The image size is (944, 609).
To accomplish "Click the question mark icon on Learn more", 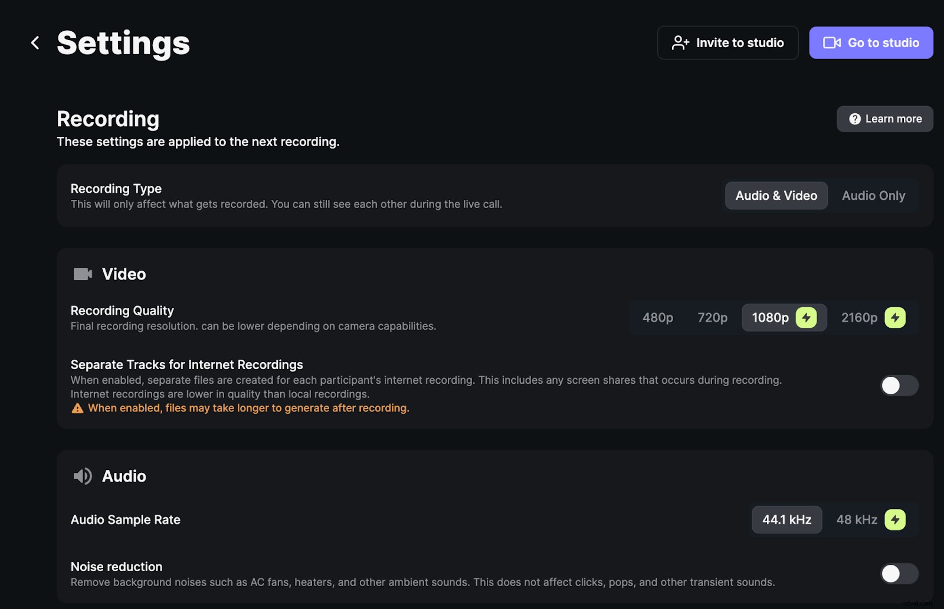I will point(854,119).
